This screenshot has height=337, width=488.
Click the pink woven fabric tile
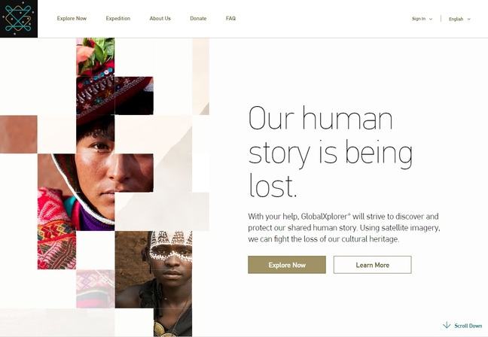96,289
